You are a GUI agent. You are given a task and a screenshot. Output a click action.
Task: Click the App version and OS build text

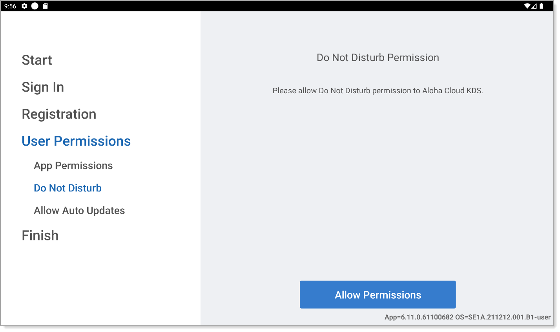tap(467, 317)
